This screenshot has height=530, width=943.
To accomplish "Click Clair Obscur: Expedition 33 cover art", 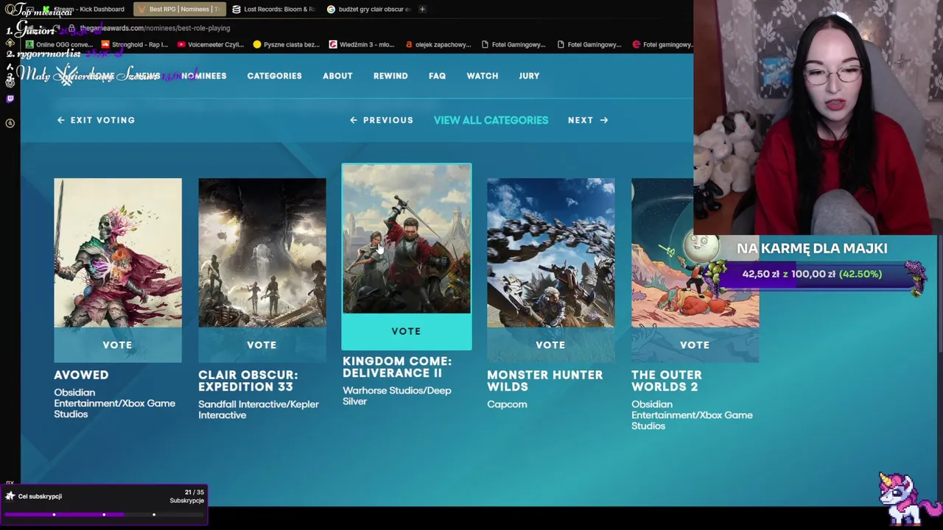I will click(x=262, y=252).
